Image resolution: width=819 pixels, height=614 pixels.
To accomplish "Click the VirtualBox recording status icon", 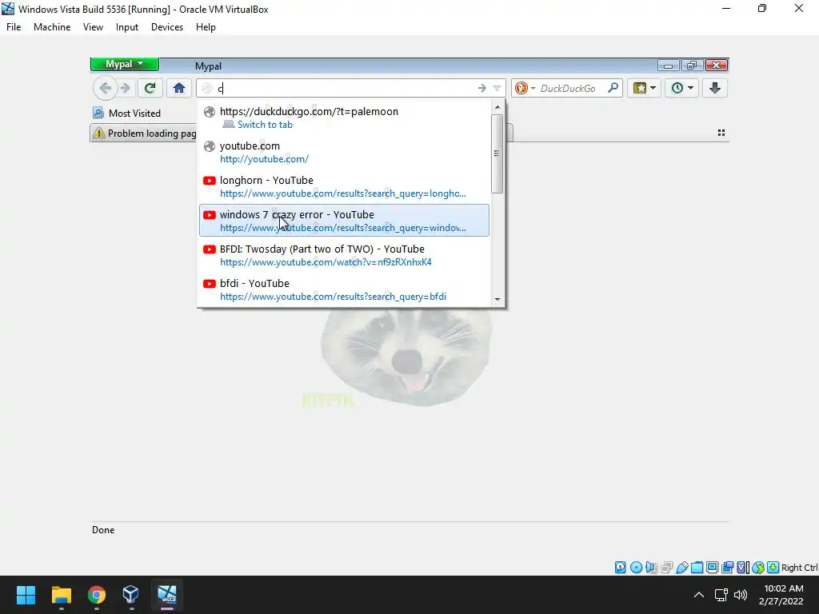I will click(727, 568).
